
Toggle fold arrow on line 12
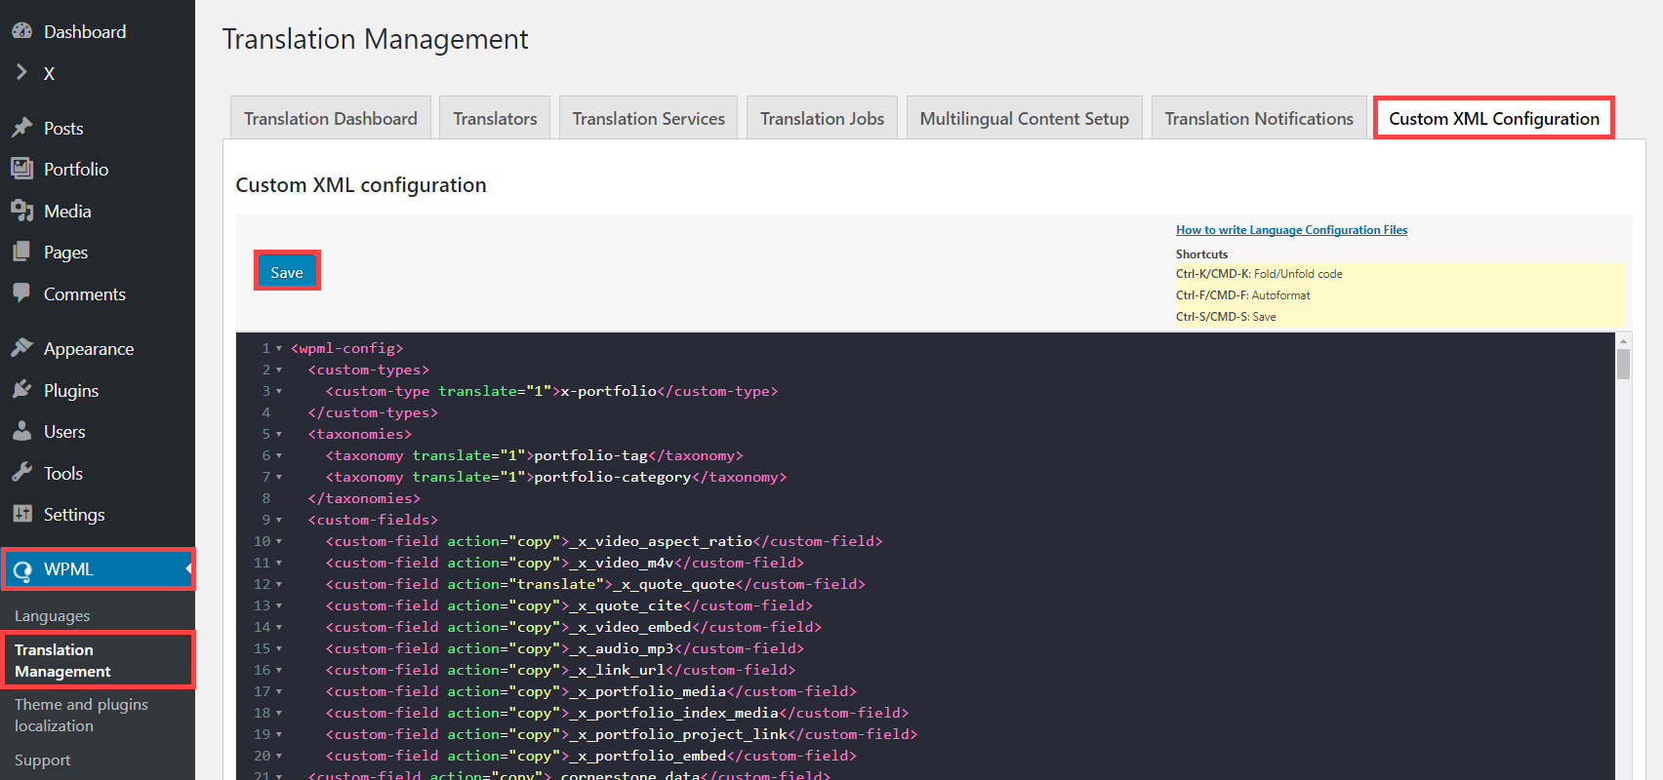pos(279,584)
